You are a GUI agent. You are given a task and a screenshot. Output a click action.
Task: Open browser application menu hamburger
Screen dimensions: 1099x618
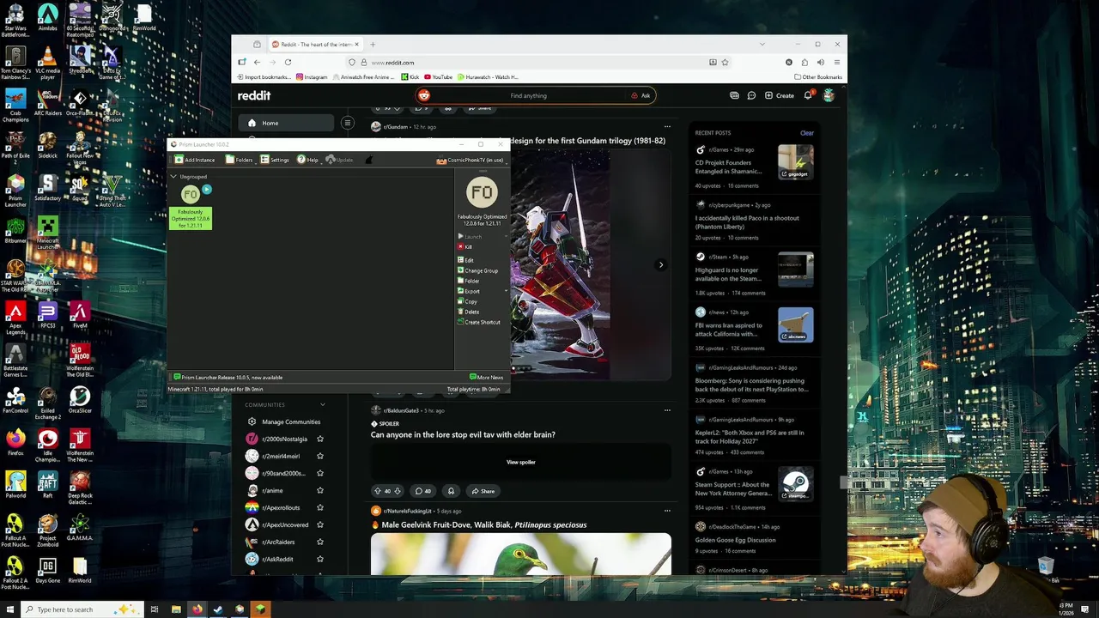pos(837,62)
